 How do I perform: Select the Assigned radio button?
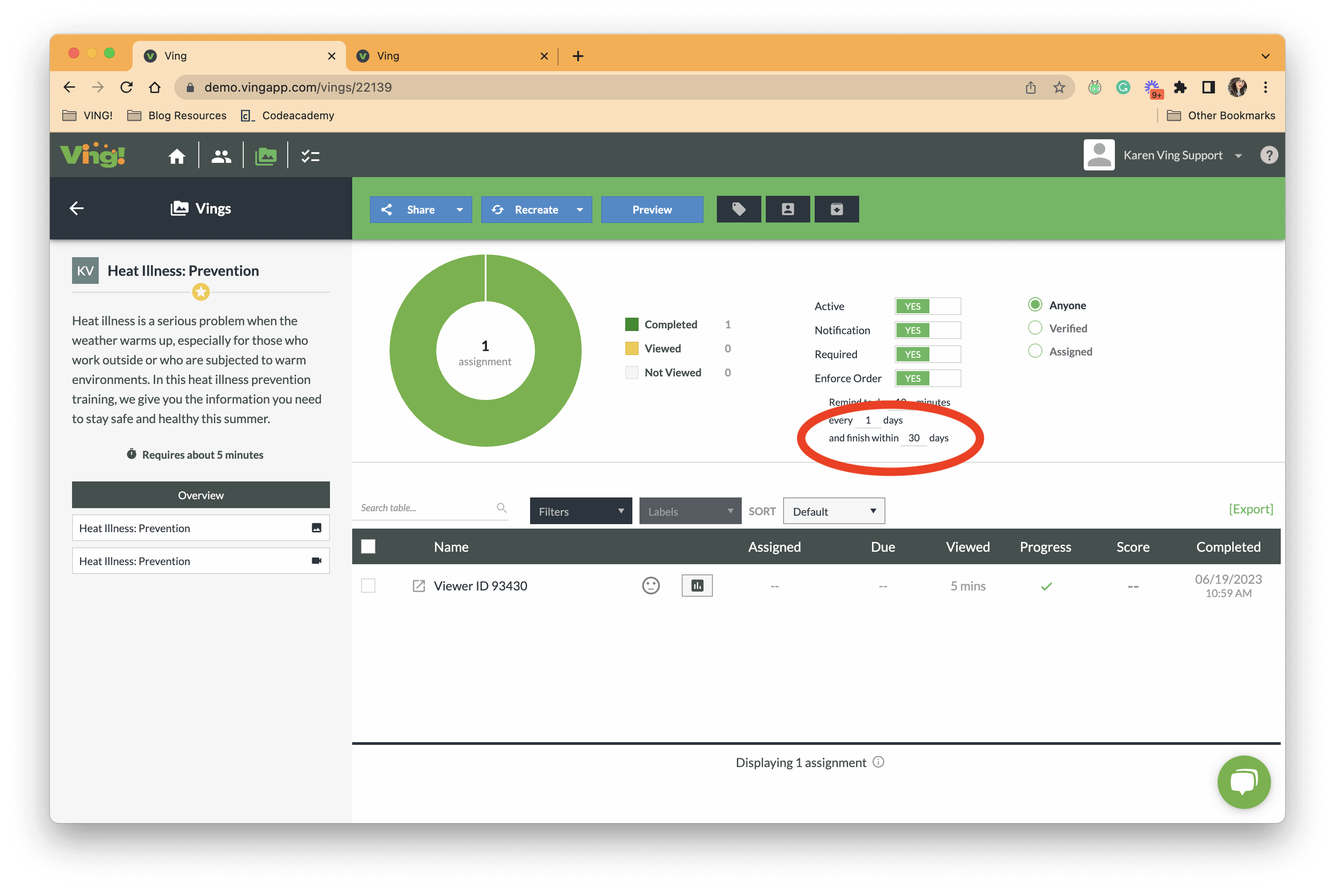1034,350
